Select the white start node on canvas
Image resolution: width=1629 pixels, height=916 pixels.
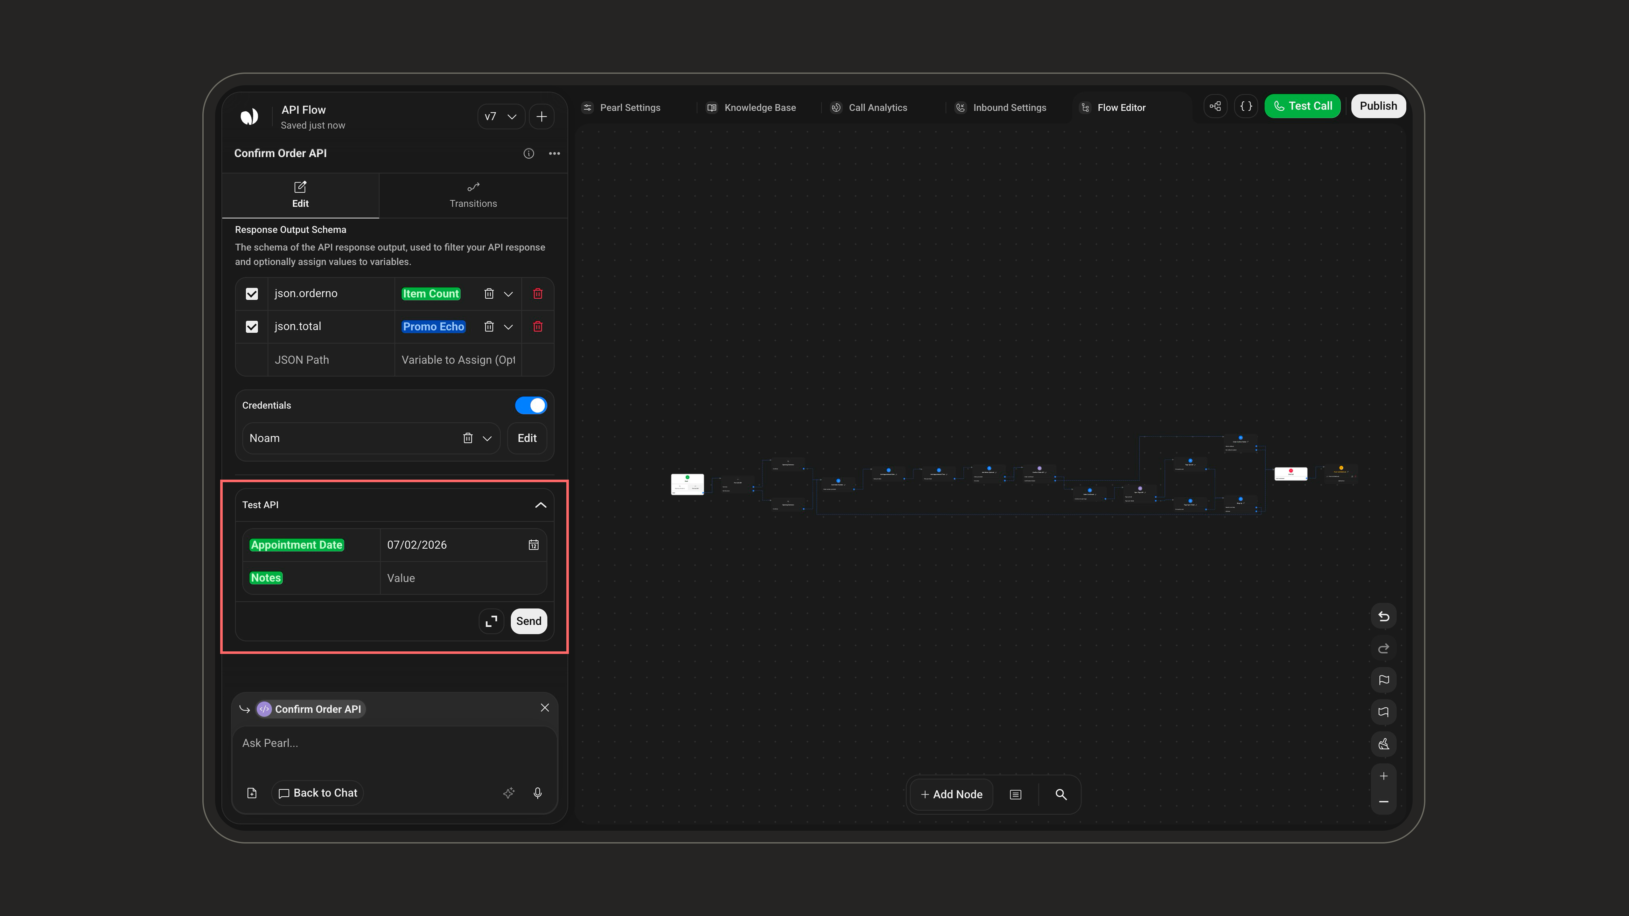687,484
